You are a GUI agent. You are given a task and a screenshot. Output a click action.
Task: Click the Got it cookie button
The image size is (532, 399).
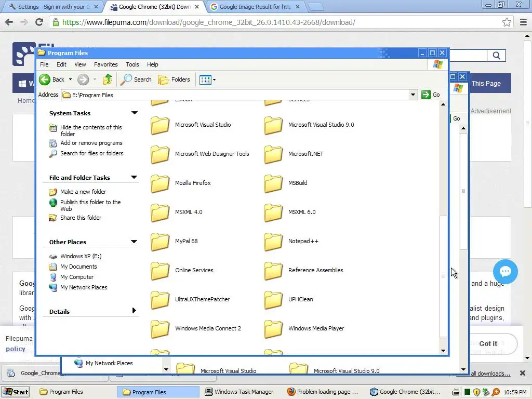[488, 344]
